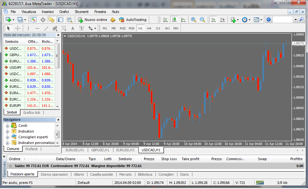The image size is (308, 189).
Task: Select the Fibonacci retracement tool
Action: pyautogui.click(x=64, y=28)
